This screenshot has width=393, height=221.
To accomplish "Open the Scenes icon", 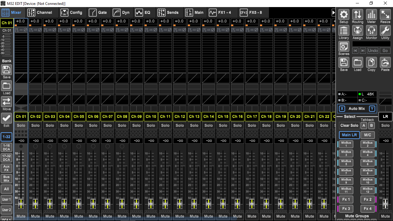I will click(344, 46).
